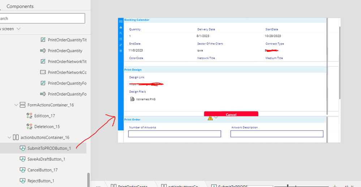Open the screen filter dropdown chevron
Viewport: 361px width, 187px height.
point(19,29)
